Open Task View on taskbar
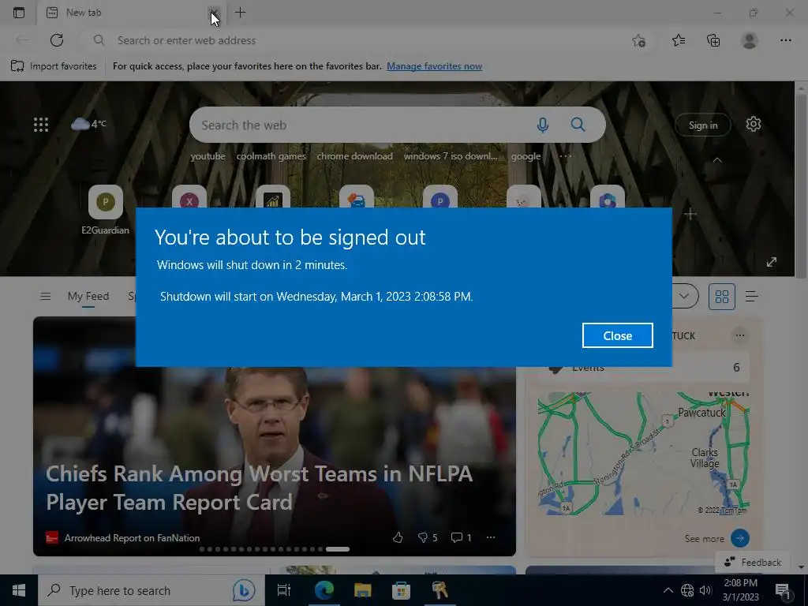Viewport: 808px width, 606px height. click(284, 590)
